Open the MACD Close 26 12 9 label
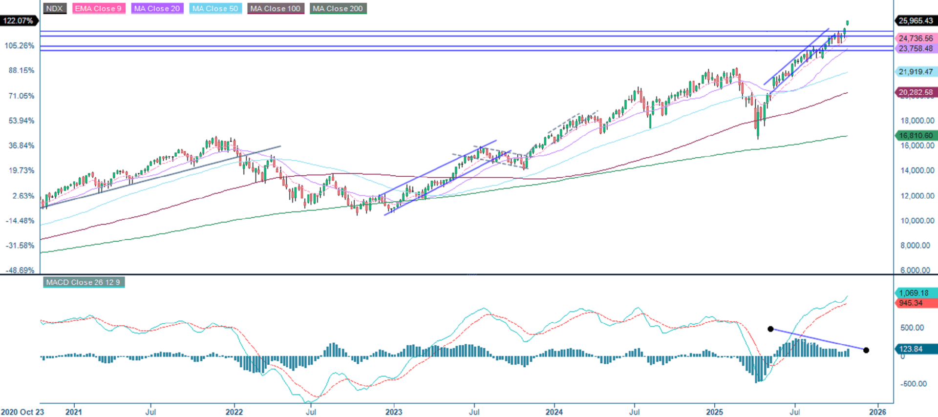 point(83,282)
